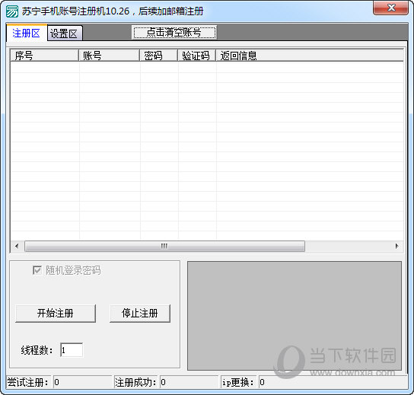
Task: Click the 注册成功 count field
Action: coord(189,382)
